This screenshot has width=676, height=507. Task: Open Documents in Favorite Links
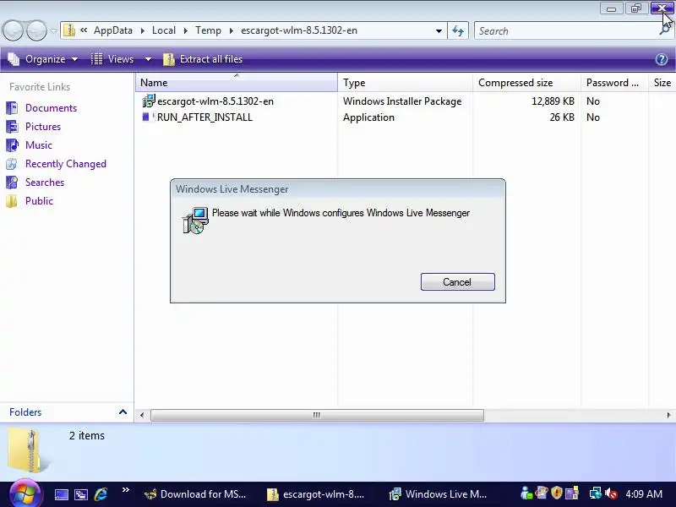[51, 108]
